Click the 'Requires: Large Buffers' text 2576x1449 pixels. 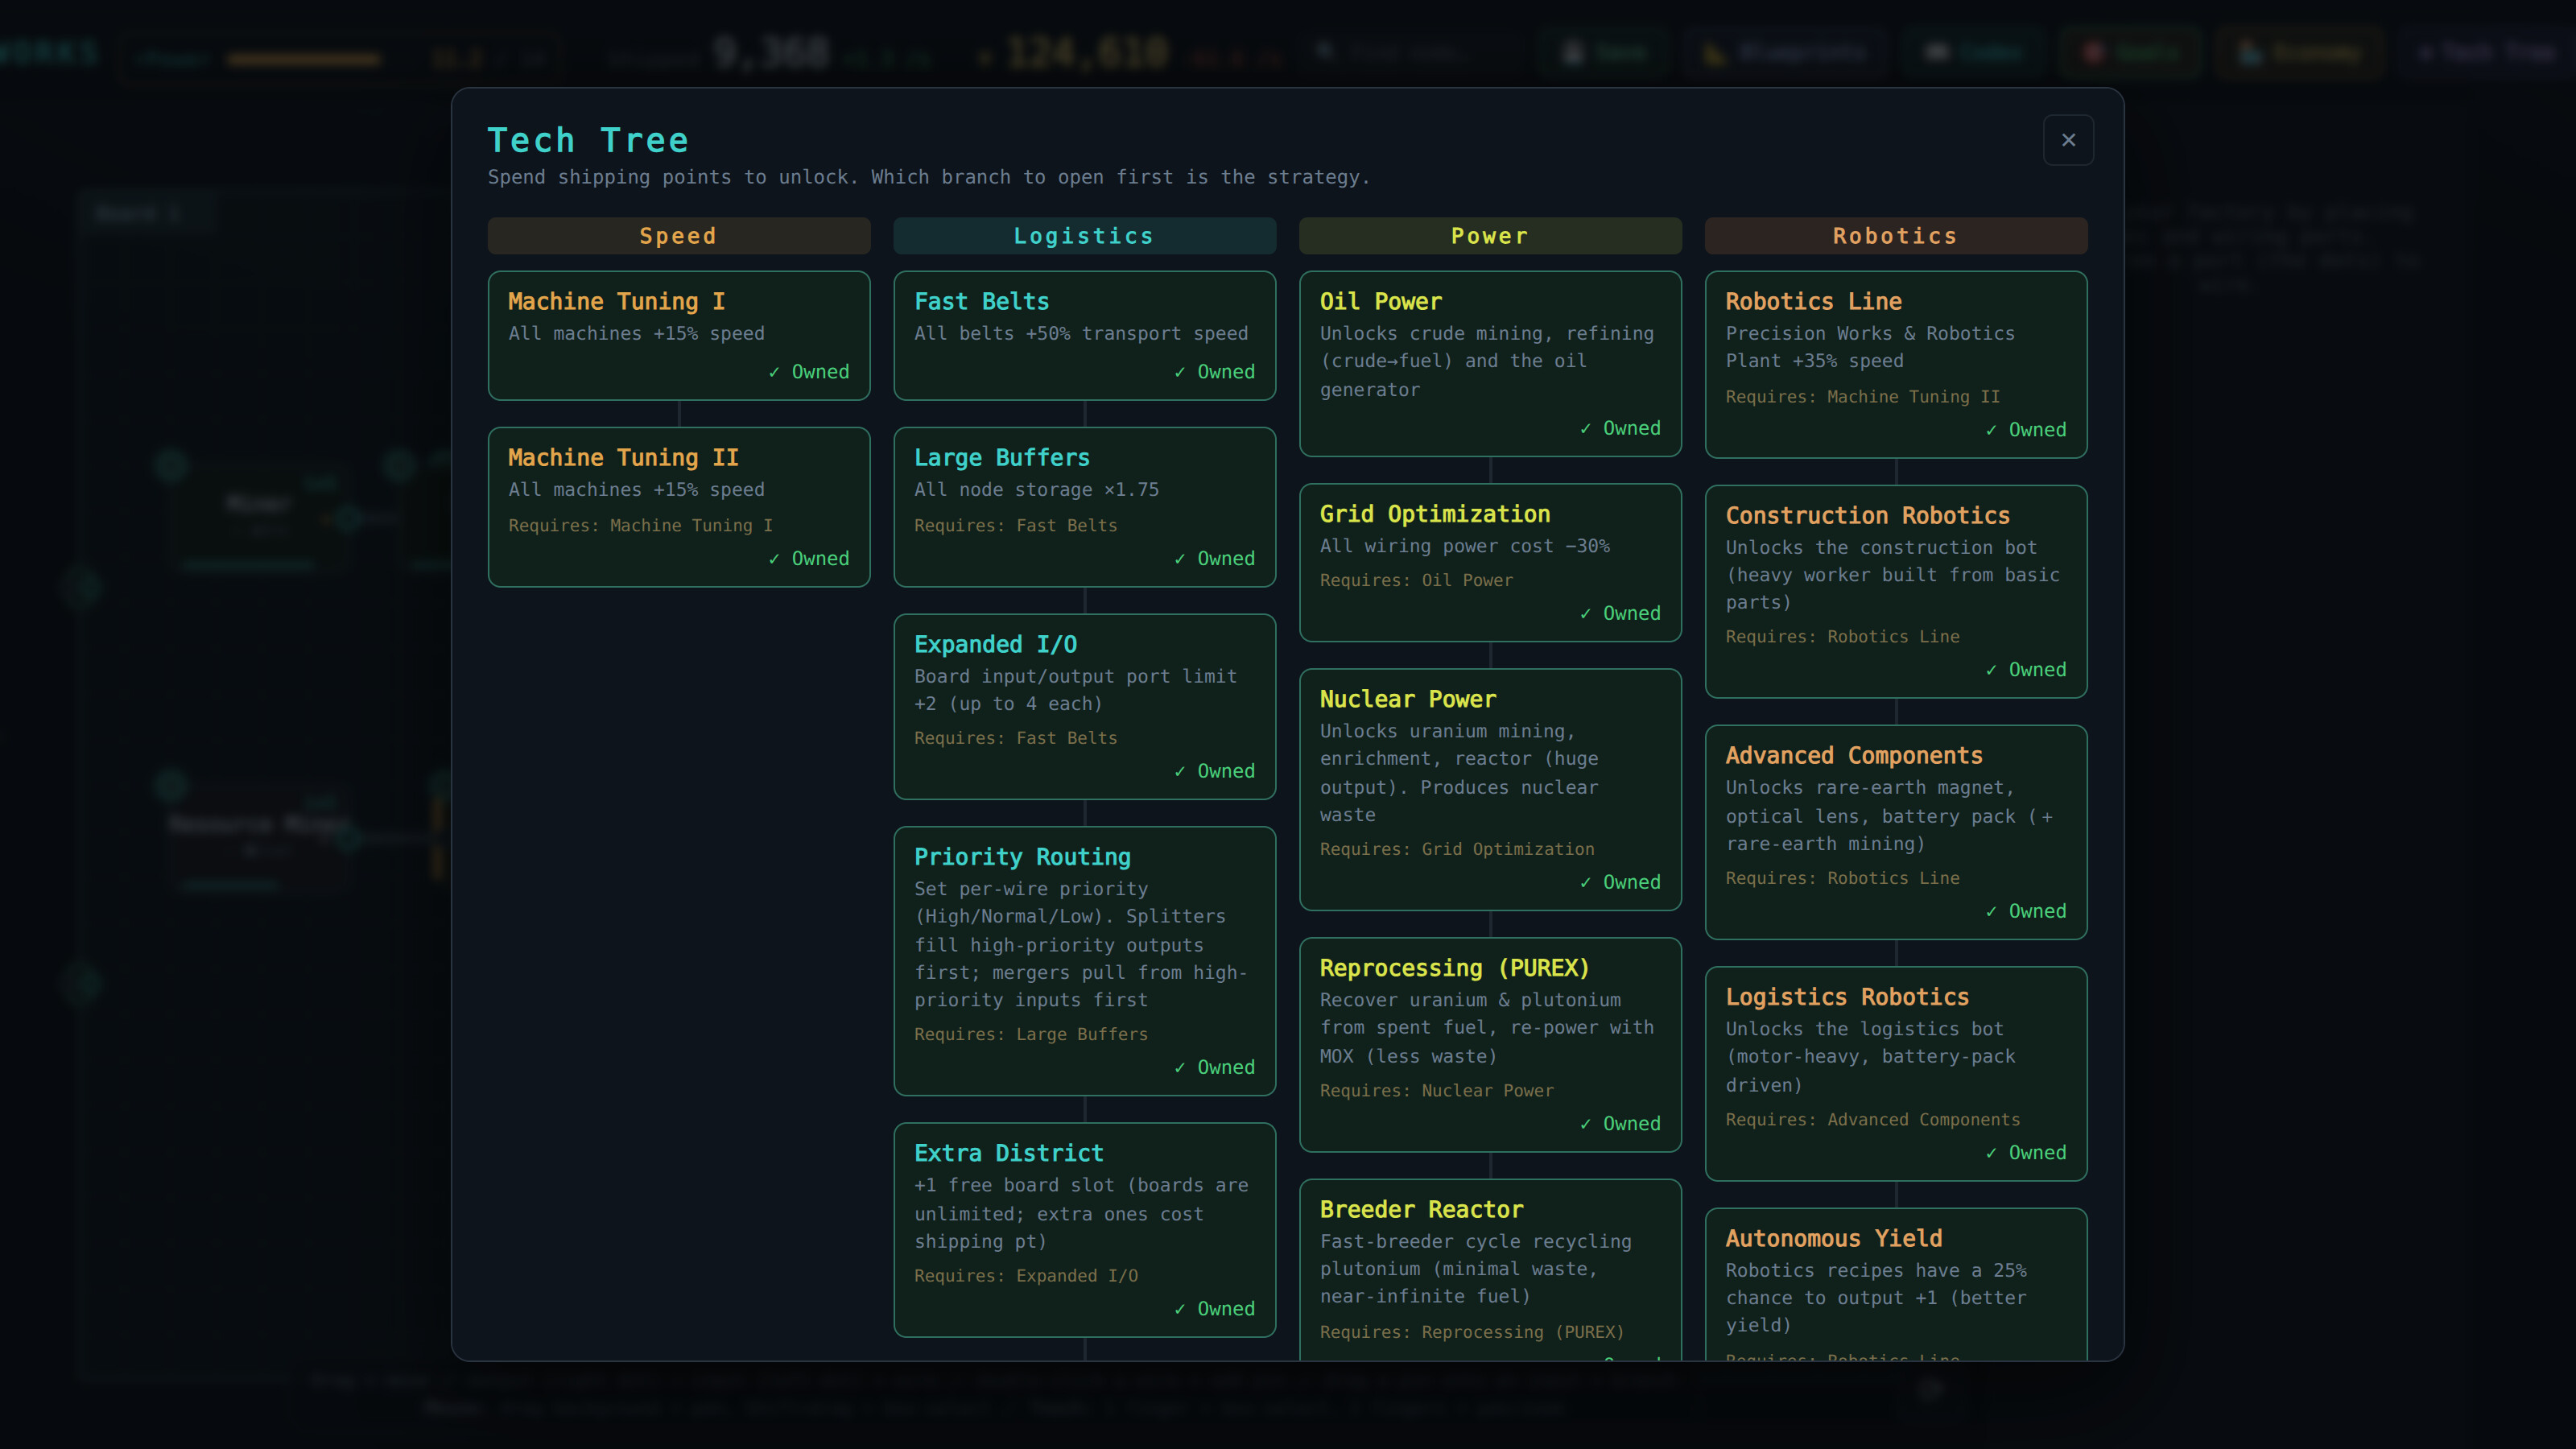tap(1030, 1034)
